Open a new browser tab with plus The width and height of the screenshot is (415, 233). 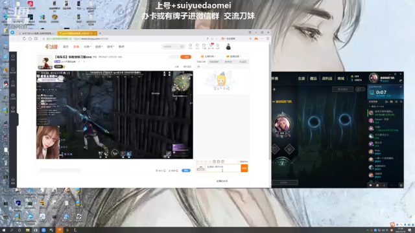pyautogui.click(x=100, y=33)
